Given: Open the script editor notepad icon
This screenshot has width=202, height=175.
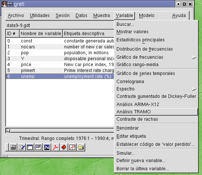Looking at the screenshot, I should coord(21,147).
